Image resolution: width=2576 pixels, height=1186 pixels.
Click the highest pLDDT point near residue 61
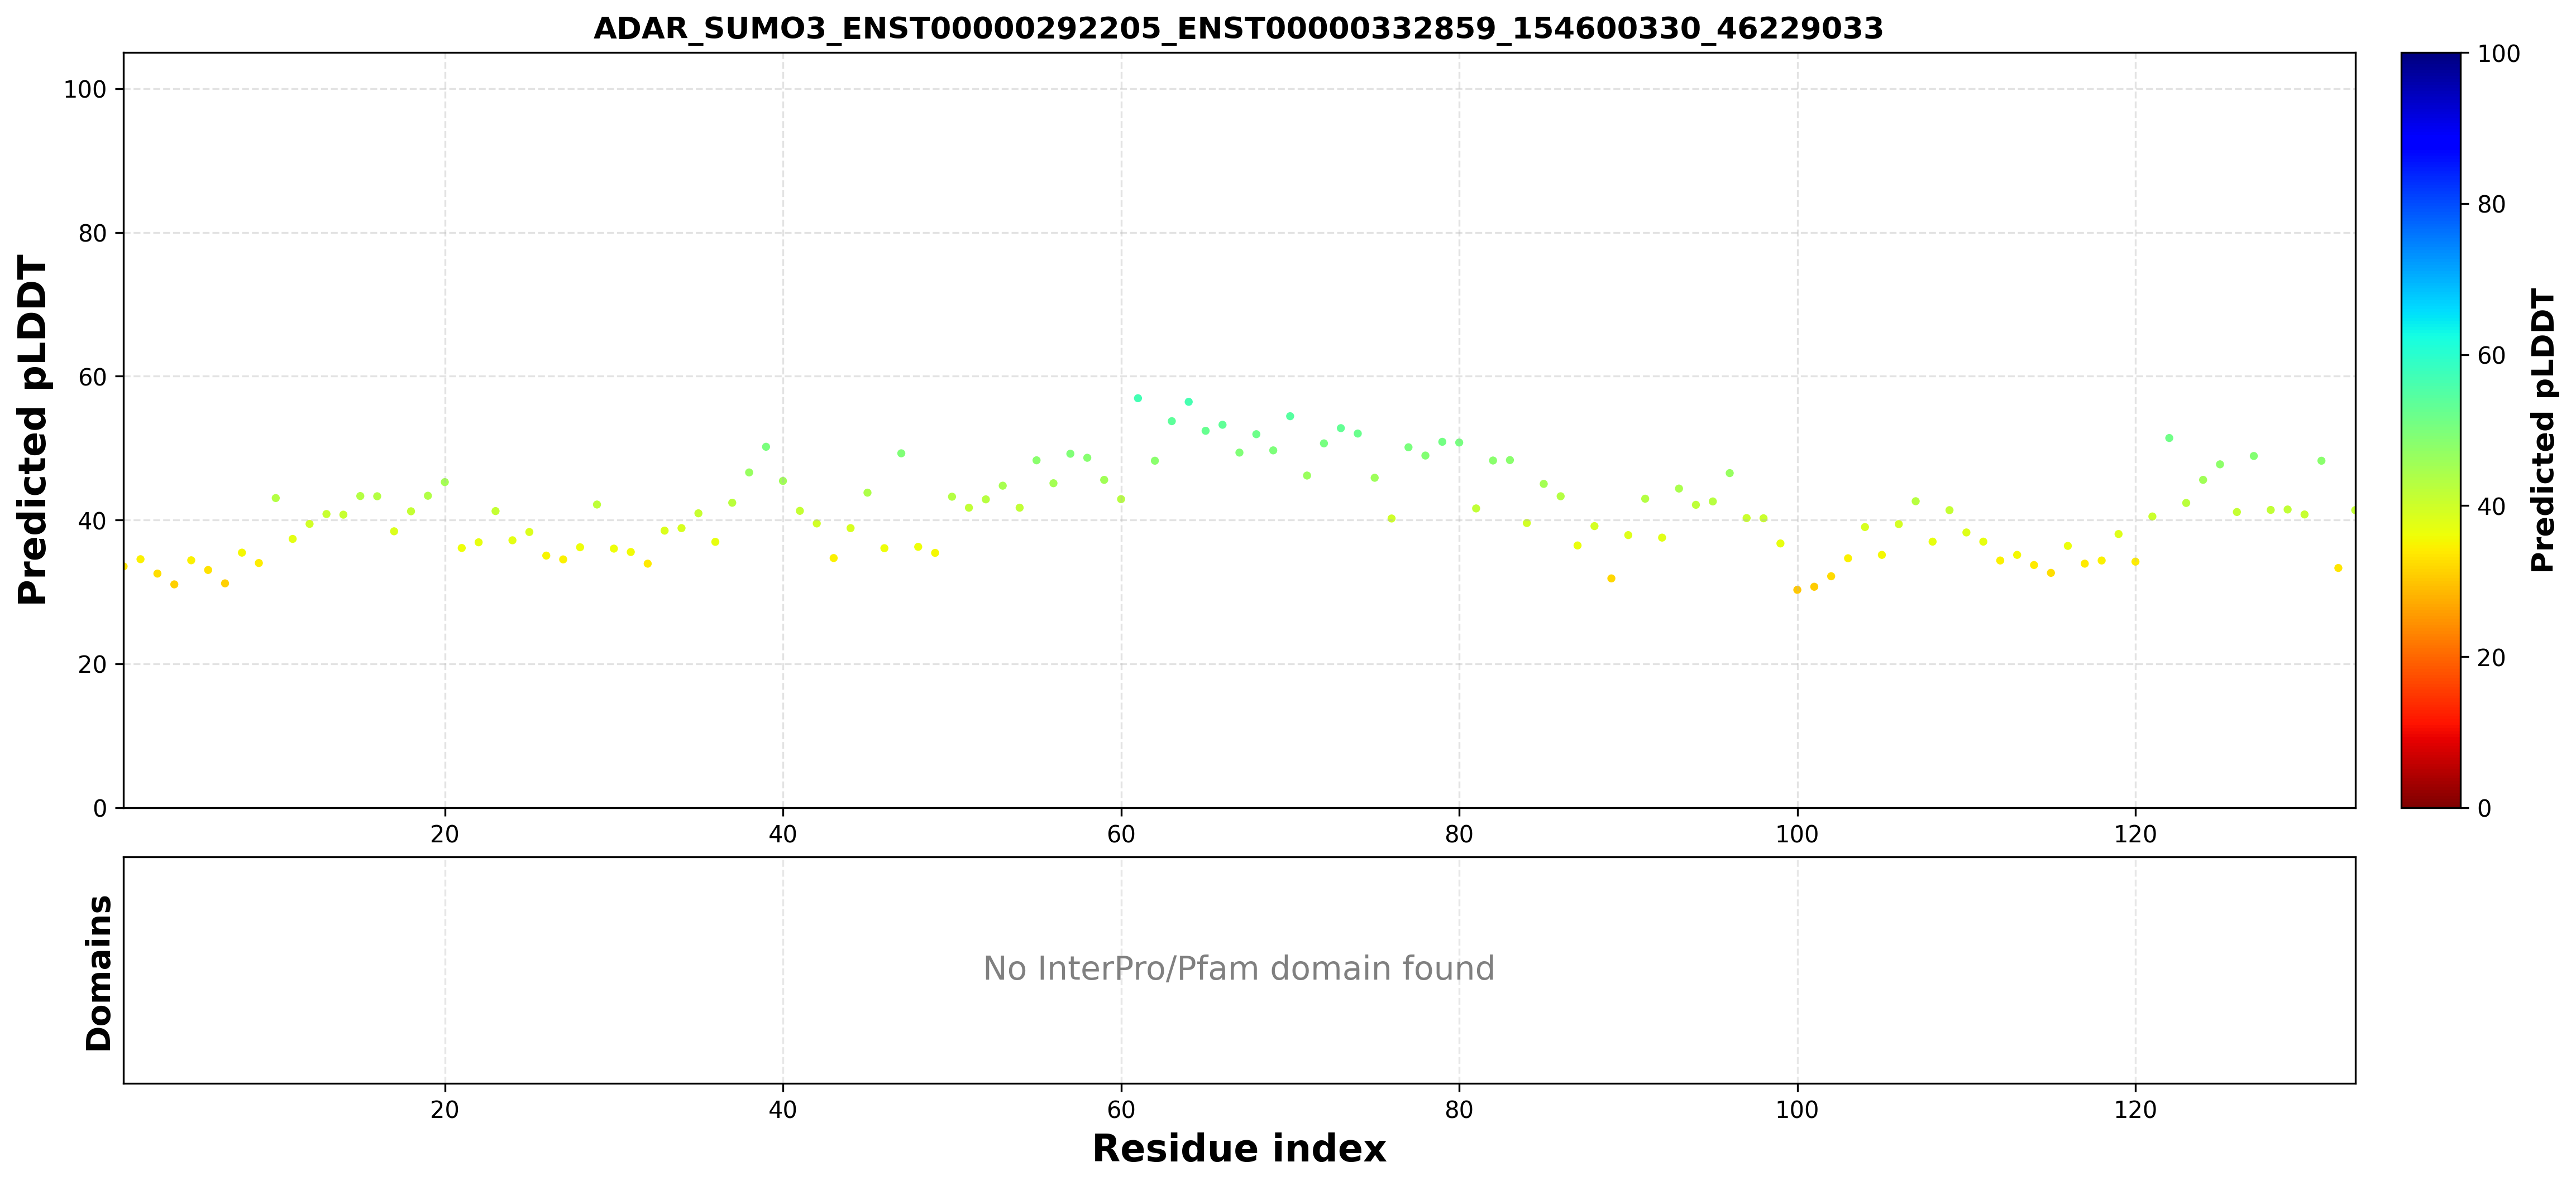coord(1137,398)
